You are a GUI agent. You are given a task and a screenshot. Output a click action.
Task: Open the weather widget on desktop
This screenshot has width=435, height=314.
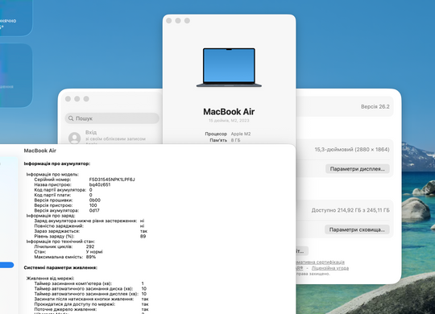(15, 19)
